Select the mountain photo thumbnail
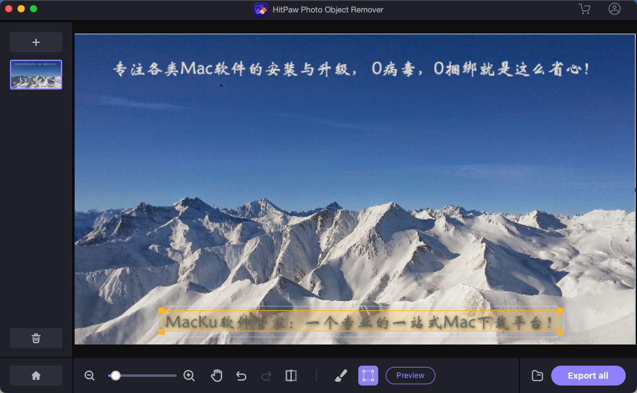Viewport: 637px width, 393px height. (x=36, y=75)
